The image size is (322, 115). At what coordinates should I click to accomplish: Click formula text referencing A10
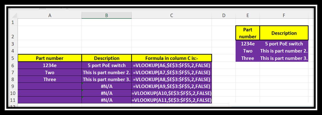(x=172, y=93)
